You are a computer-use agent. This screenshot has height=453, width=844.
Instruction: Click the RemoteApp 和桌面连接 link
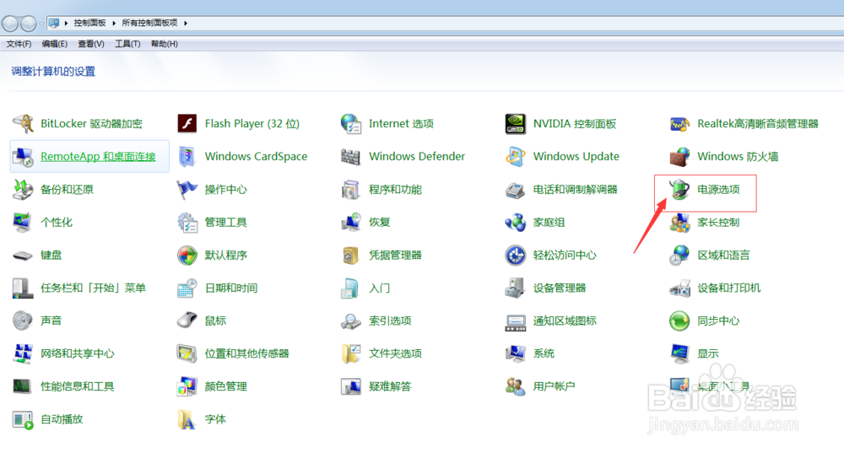point(98,157)
